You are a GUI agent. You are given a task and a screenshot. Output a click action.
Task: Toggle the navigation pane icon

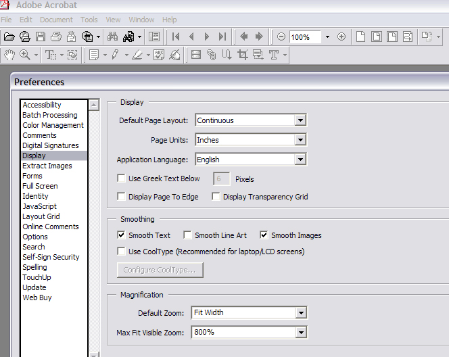click(x=154, y=37)
